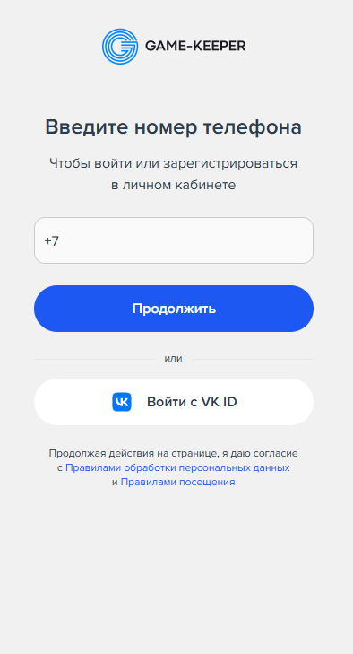This screenshot has width=353, height=654.
Task: Click the или divider label
Action: (x=174, y=359)
